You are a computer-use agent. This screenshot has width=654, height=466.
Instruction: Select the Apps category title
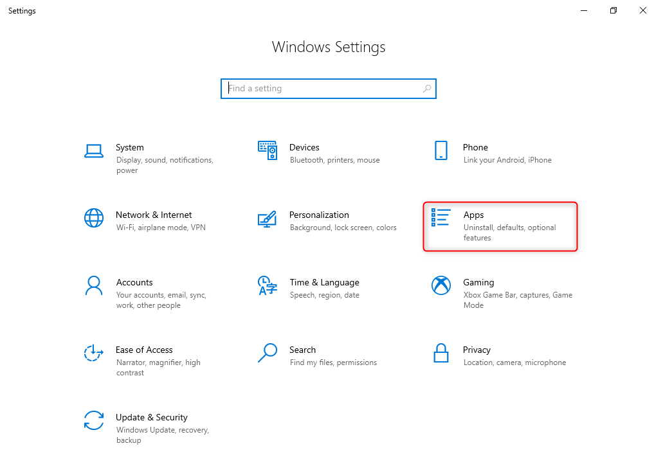[x=474, y=215]
